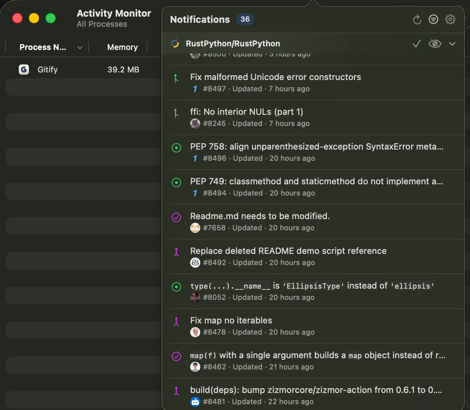Click '#7658 · Updated · 20 hours ago' text

tap(258, 228)
